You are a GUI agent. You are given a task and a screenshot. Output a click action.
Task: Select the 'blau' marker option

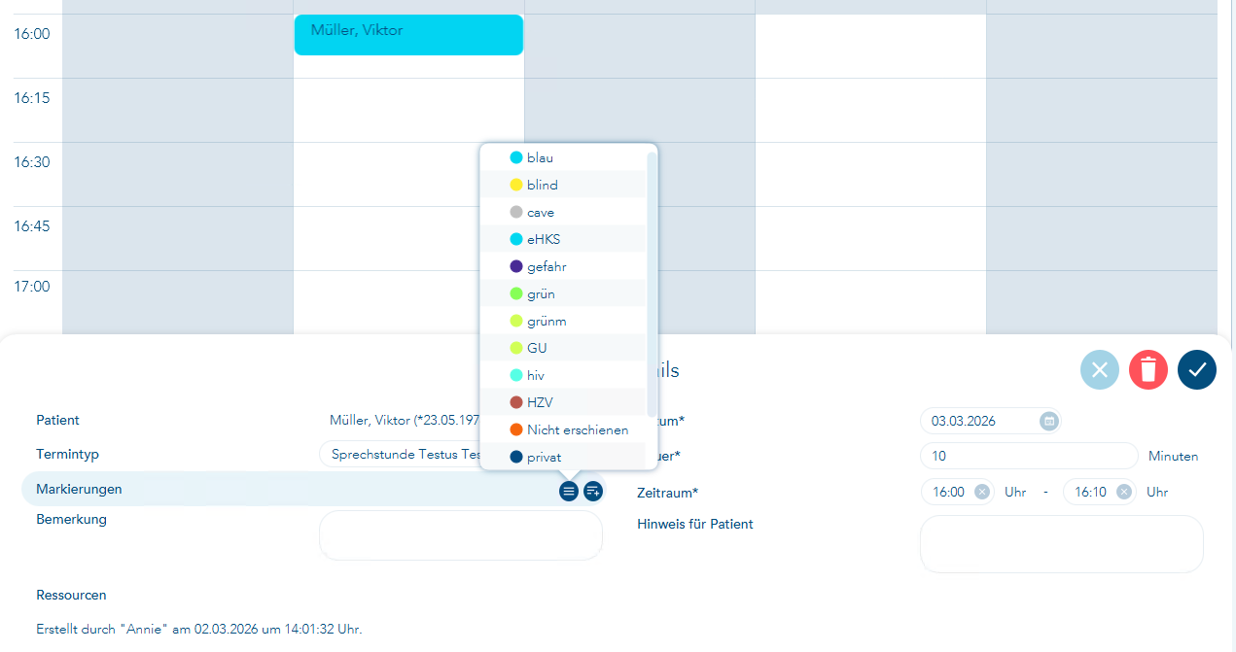(540, 157)
